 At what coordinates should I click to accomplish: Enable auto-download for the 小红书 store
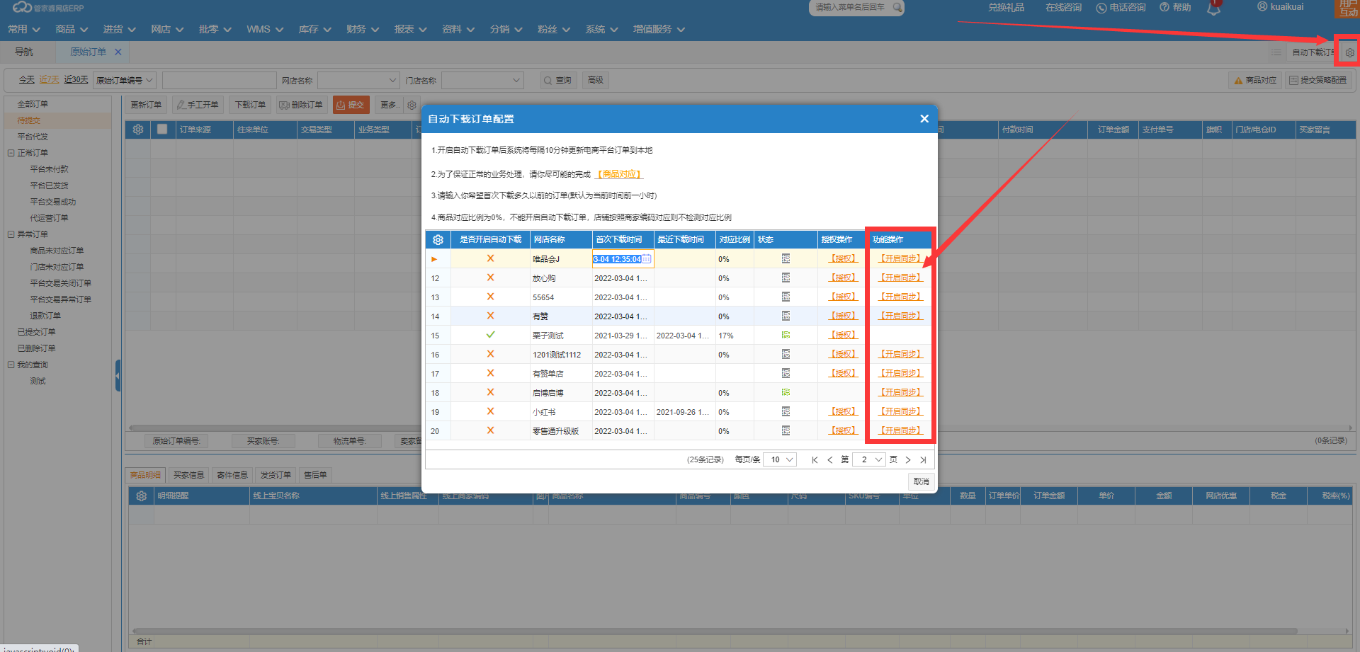490,412
